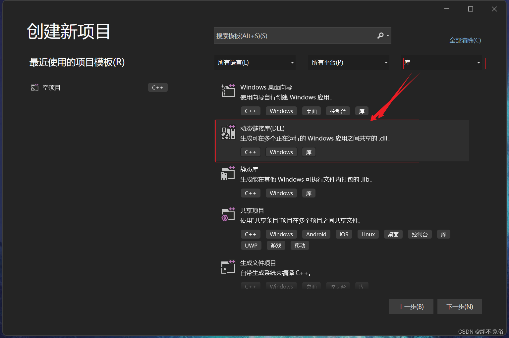Click the 下一步(N) next button

pyautogui.click(x=460, y=307)
